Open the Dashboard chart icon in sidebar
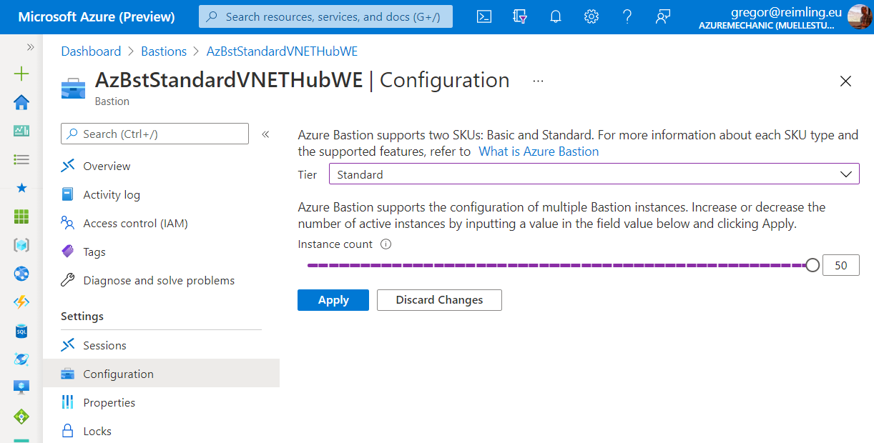 pyautogui.click(x=21, y=131)
